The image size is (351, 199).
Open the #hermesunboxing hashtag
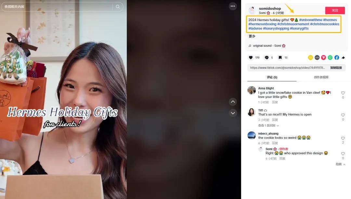(262, 24)
